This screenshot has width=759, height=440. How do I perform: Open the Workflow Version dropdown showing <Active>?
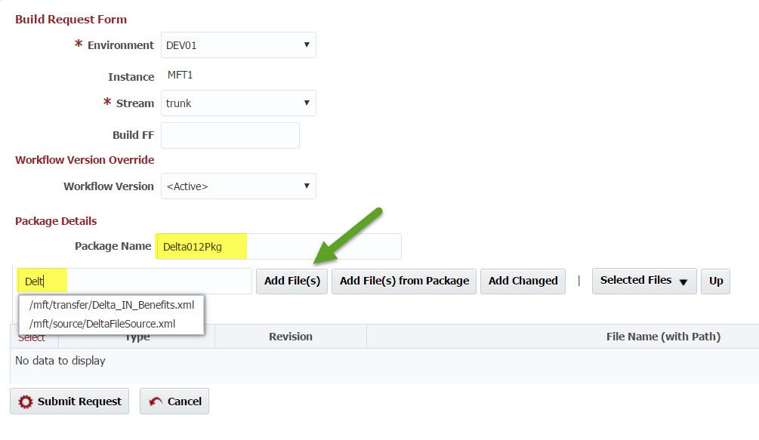238,186
